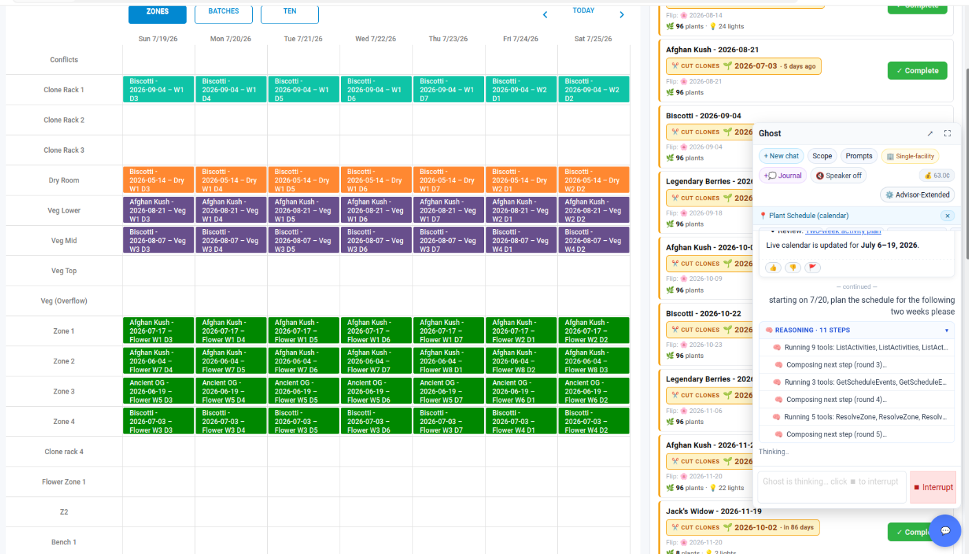
Task: Open Clone Rack 1 Biscotti event on Sat 7/25
Action: pos(594,90)
